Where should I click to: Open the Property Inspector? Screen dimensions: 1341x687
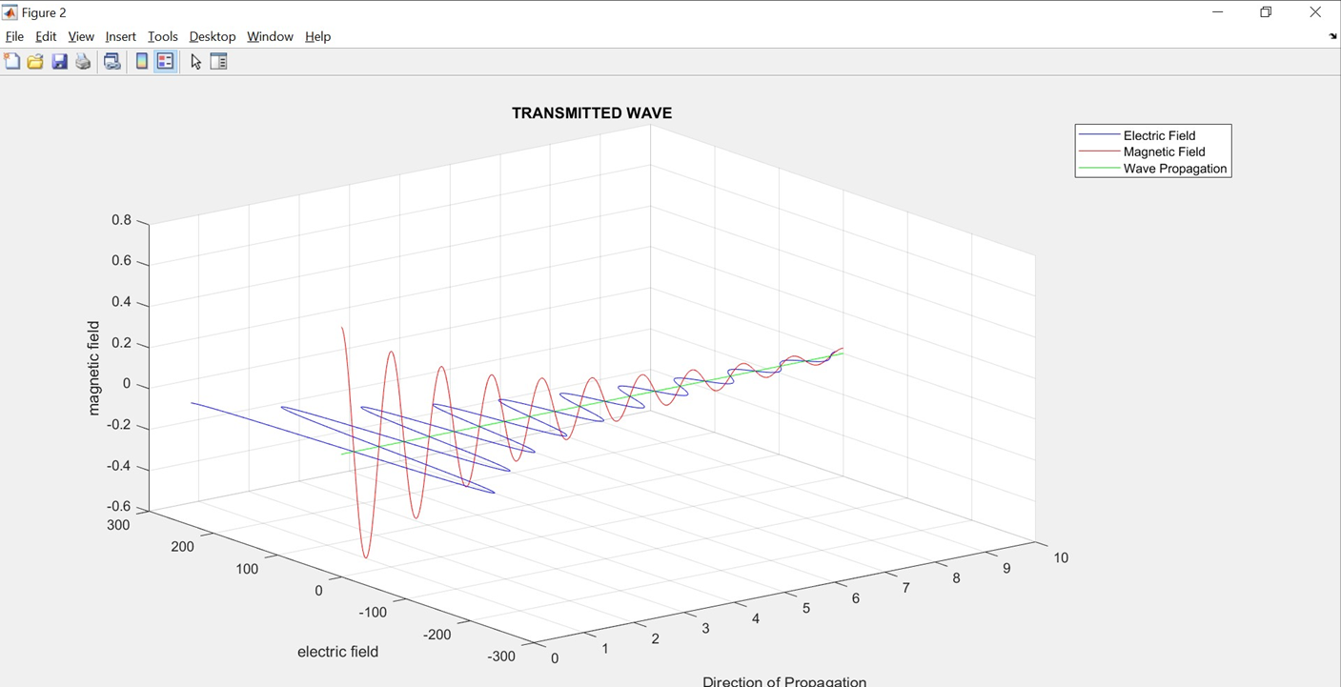point(218,60)
